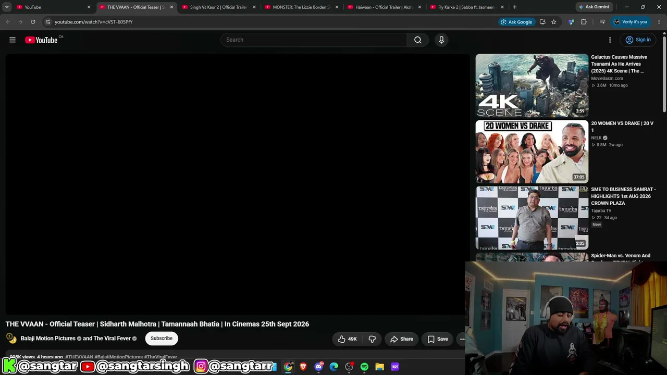Open SME TO BUSINESS SAMRAT video title

[623, 196]
